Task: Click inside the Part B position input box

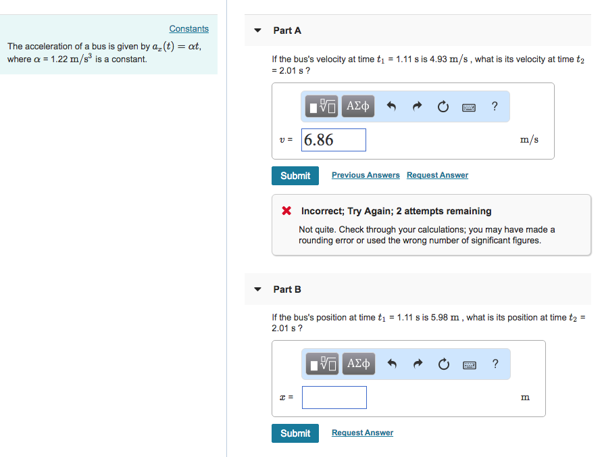Action: pyautogui.click(x=334, y=397)
